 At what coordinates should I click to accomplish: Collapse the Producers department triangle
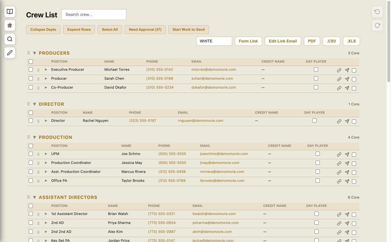click(35, 53)
